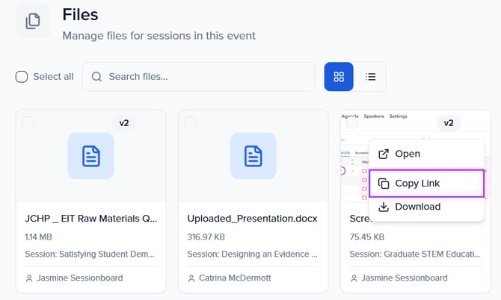Click the Copy Link icon

[384, 184]
